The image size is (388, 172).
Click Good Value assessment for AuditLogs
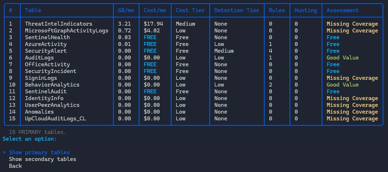(342, 58)
